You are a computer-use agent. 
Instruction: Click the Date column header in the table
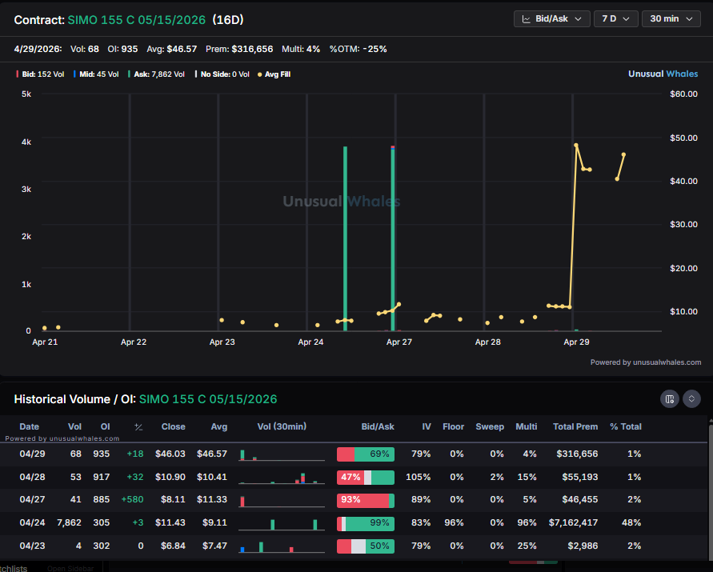pos(30,426)
